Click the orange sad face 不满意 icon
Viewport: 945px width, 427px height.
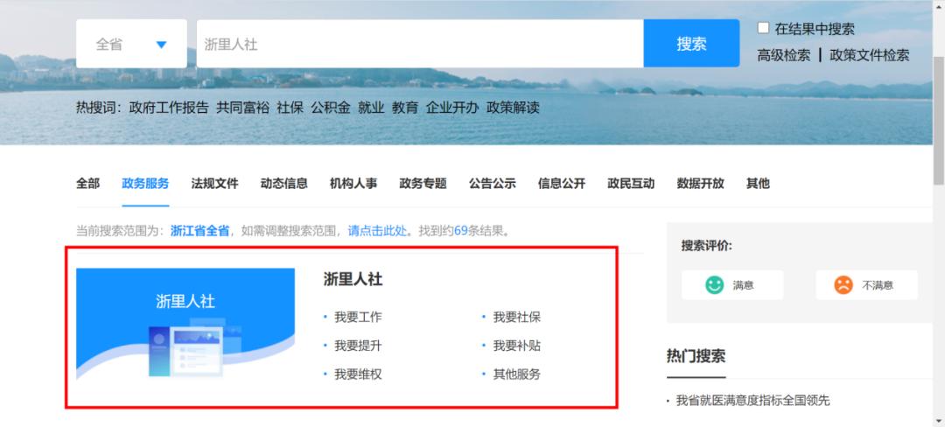[843, 284]
